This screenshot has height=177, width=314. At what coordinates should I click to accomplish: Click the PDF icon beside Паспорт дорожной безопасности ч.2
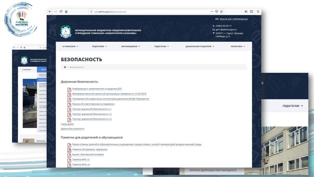[x=69, y=115]
